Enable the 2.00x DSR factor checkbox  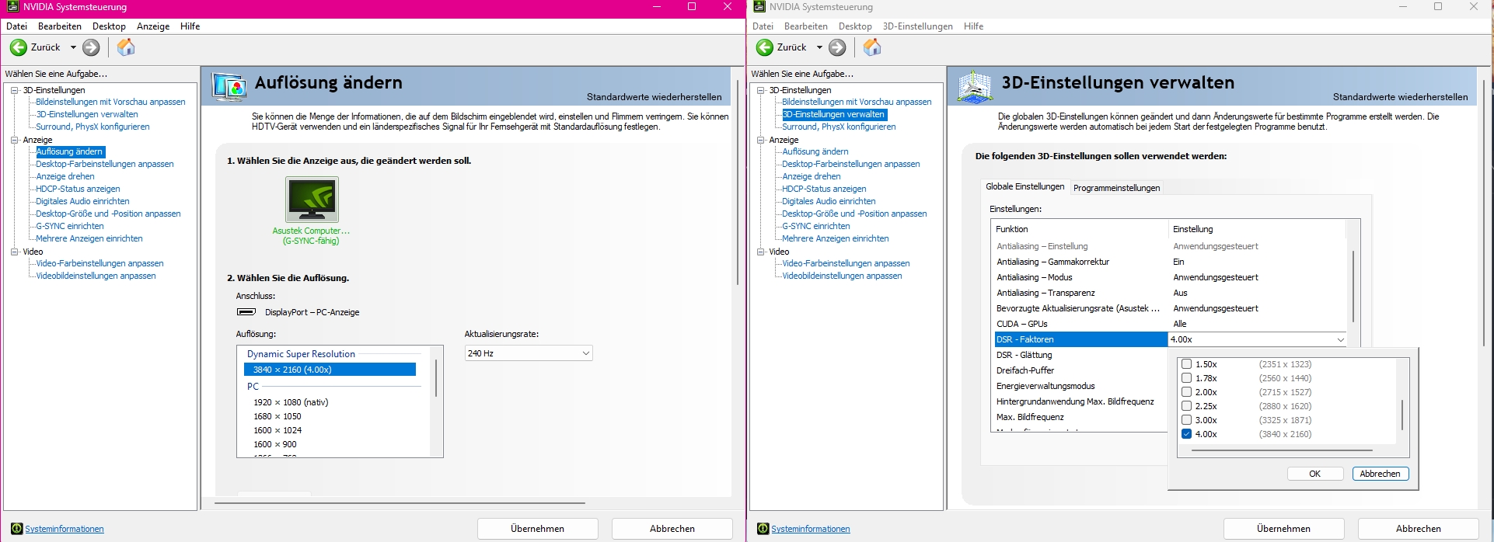(1186, 392)
